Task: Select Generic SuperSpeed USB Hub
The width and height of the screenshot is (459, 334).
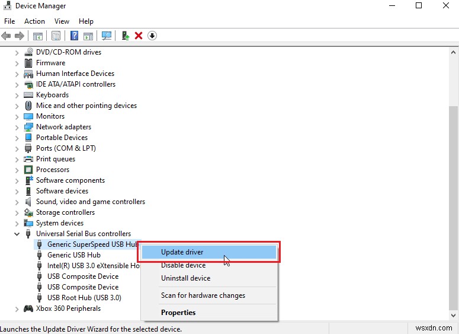Action: 92,244
